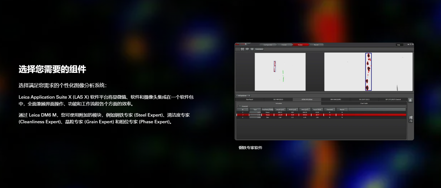
Task: Toggle the Extended checkbox
Action: click(x=239, y=106)
